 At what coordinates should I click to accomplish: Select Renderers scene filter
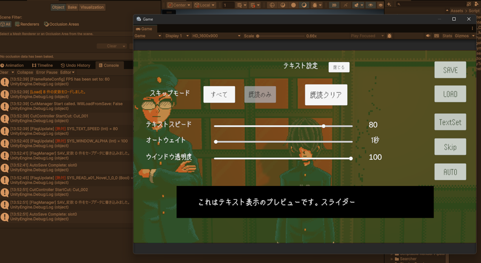point(27,24)
